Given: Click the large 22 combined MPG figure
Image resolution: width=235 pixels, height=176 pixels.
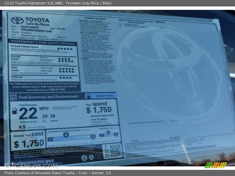Looking at the screenshot, I should click(28, 113).
